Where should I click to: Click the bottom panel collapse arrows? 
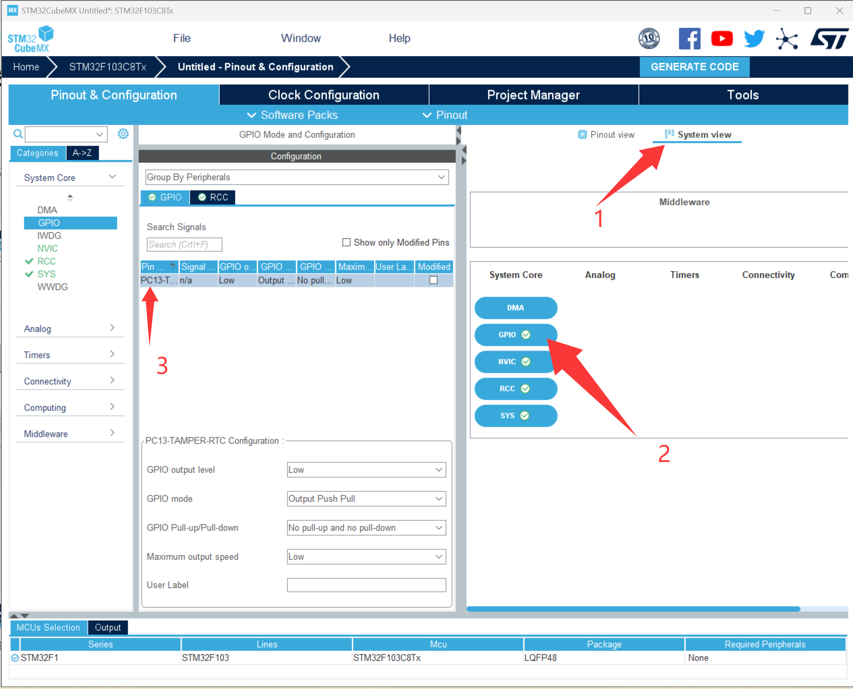click(19, 616)
